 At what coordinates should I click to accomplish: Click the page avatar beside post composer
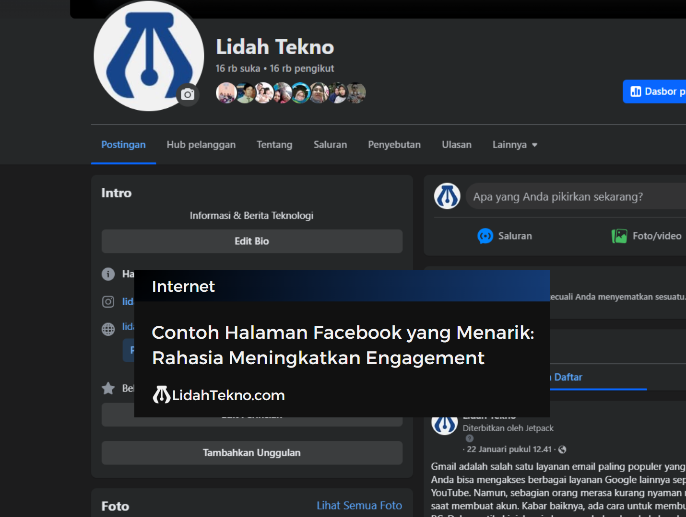[447, 196]
